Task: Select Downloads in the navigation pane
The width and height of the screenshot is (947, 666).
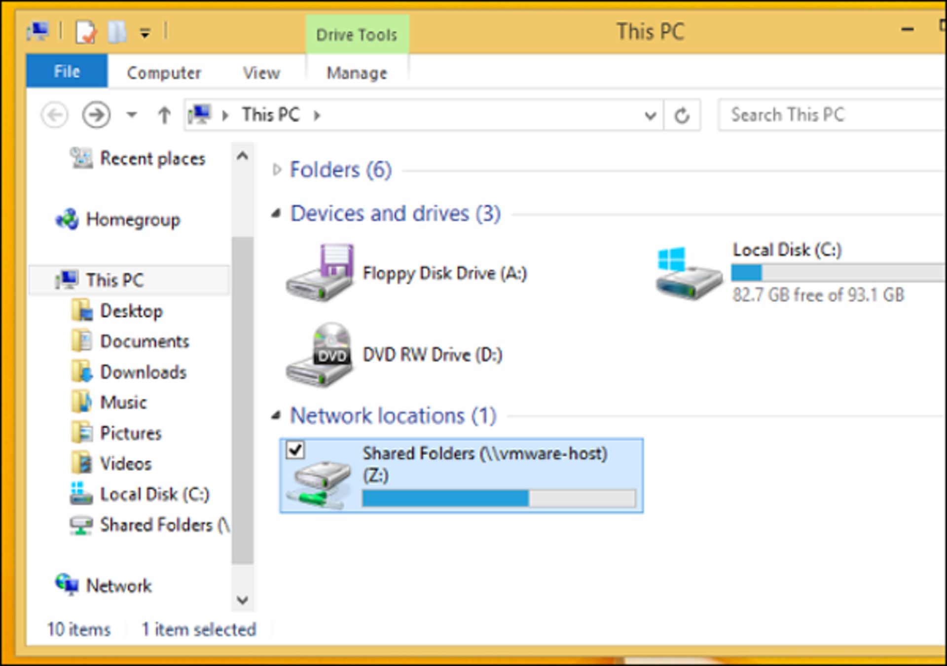Action: click(x=143, y=372)
